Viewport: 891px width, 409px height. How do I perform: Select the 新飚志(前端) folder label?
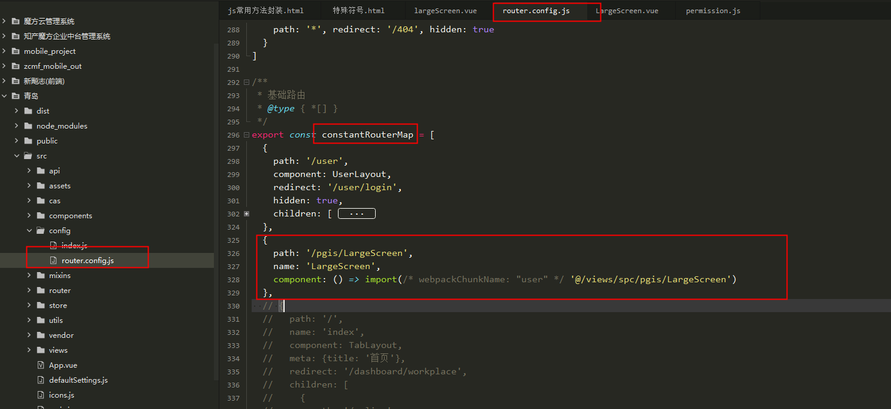[x=44, y=81]
